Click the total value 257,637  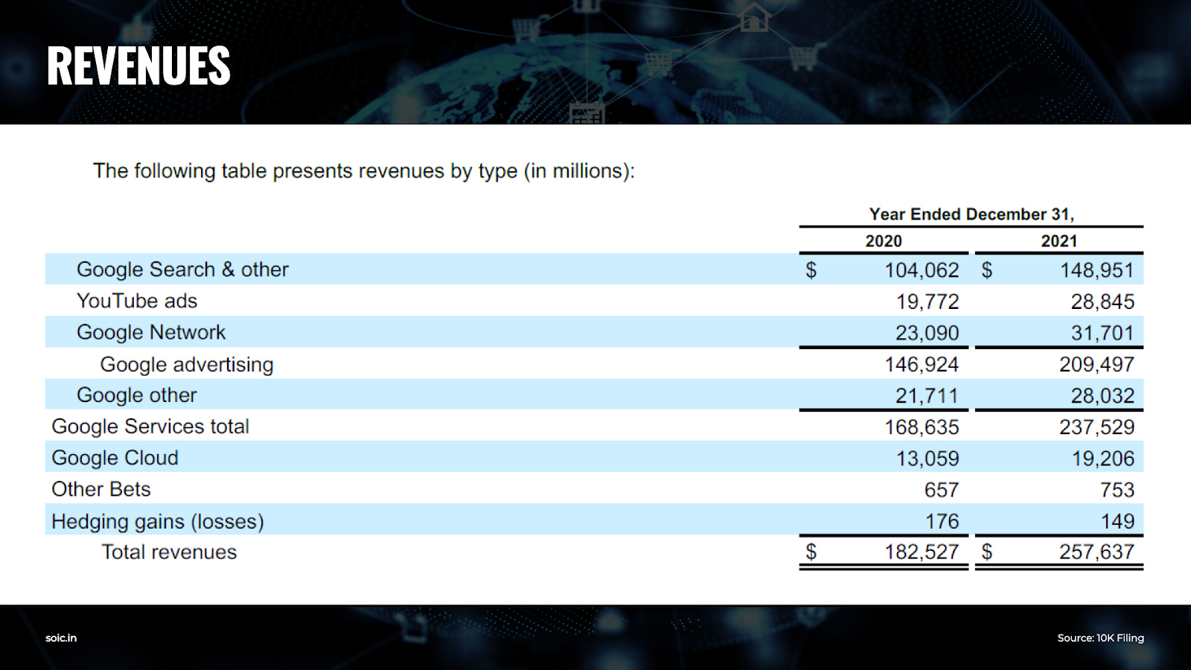pyautogui.click(x=1097, y=552)
